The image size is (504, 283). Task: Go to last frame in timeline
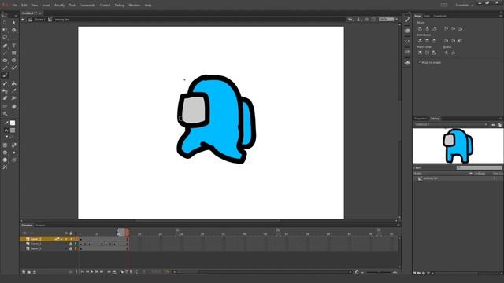[x=102, y=272]
